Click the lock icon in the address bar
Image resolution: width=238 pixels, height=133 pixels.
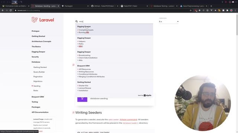coord(16,10)
